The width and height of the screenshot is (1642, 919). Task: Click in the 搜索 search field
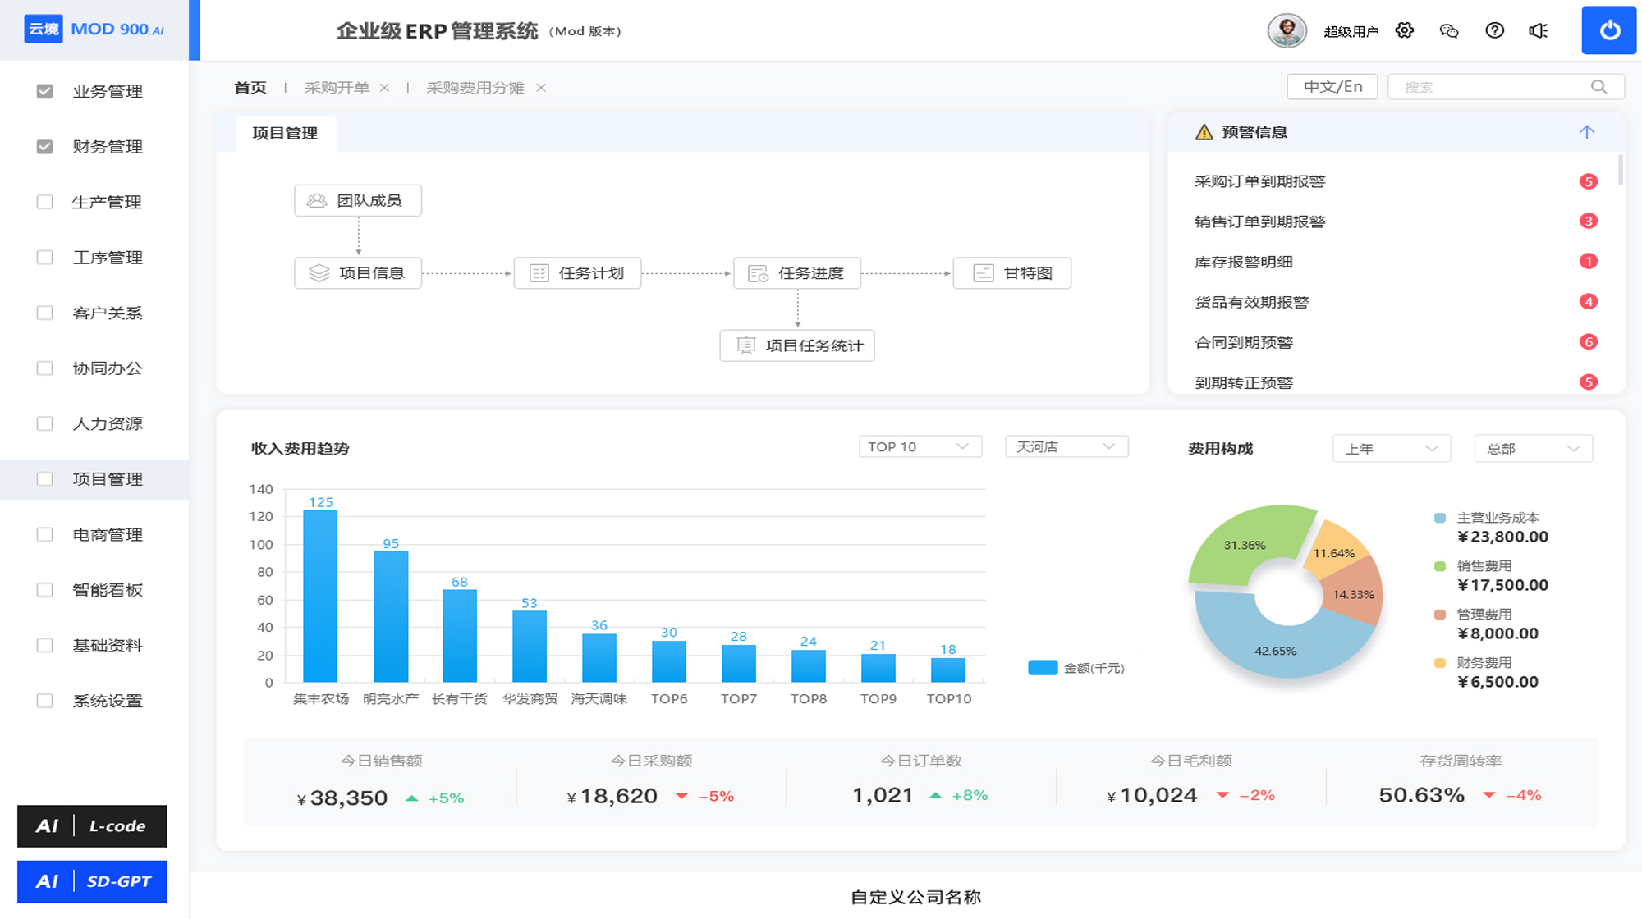click(1505, 87)
